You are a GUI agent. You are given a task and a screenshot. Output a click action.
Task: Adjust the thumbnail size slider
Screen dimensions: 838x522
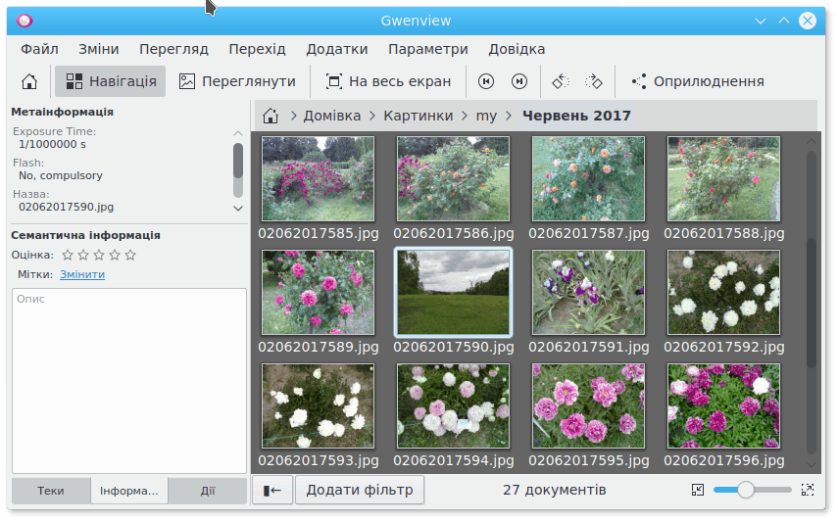click(x=746, y=490)
